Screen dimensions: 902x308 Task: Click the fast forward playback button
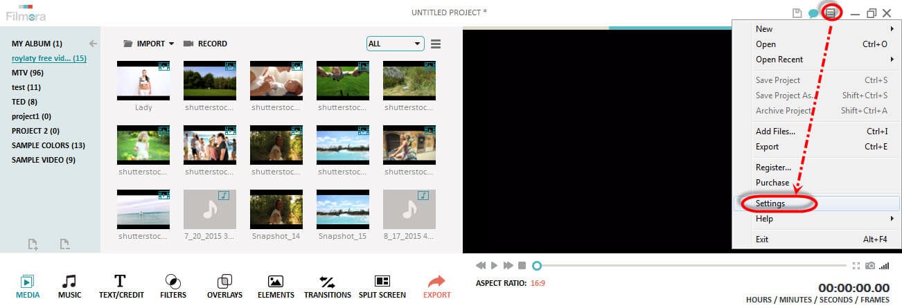point(508,266)
